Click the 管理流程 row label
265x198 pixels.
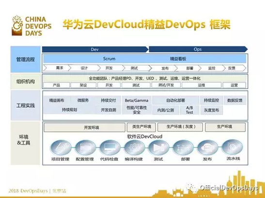(26, 59)
